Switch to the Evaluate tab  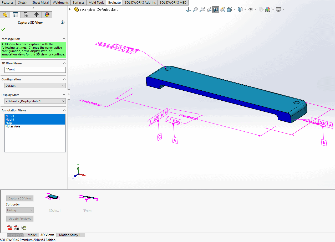click(114, 3)
